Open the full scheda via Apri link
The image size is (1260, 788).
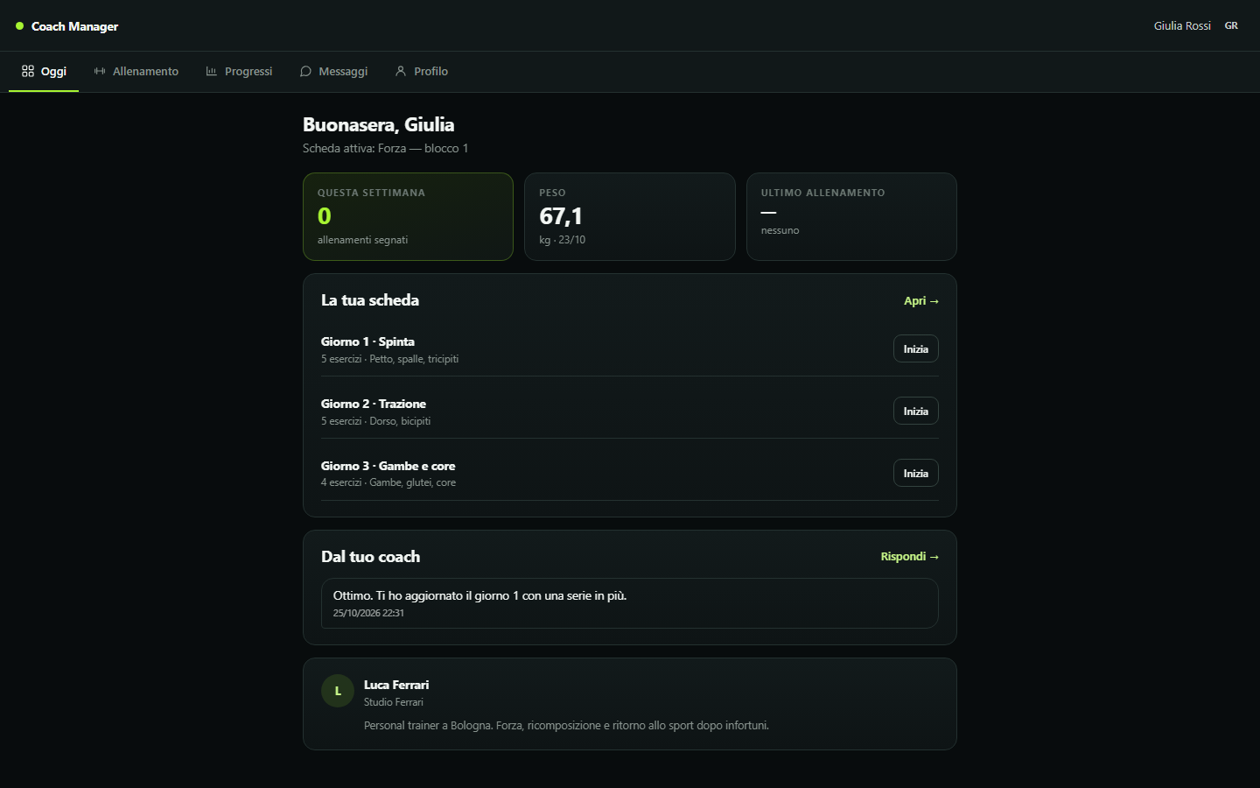[x=921, y=300]
